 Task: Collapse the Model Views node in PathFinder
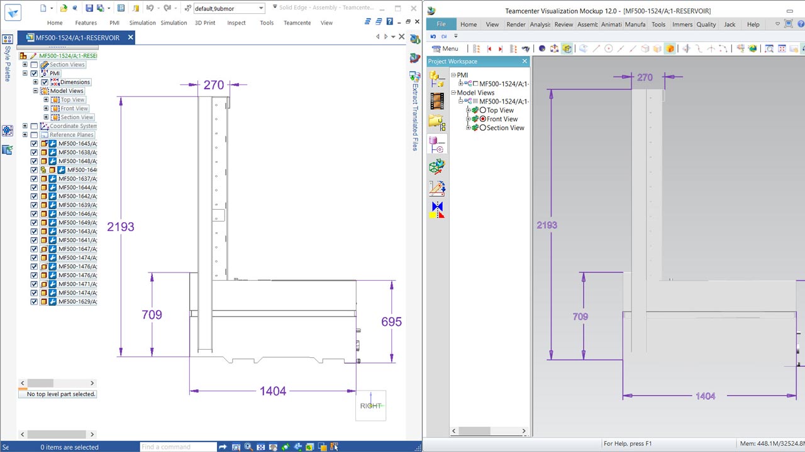36,91
